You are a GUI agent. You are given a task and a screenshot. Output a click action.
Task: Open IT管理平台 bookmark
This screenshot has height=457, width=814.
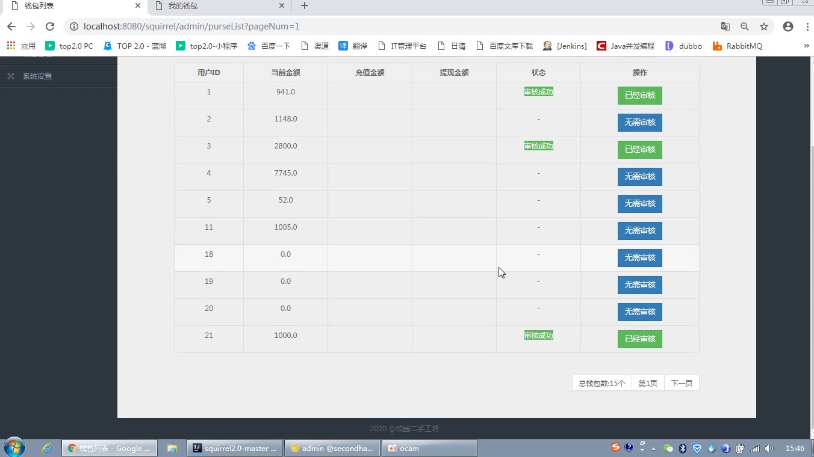click(x=402, y=46)
